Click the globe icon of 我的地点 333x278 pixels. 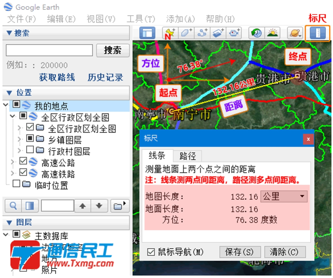27,105
